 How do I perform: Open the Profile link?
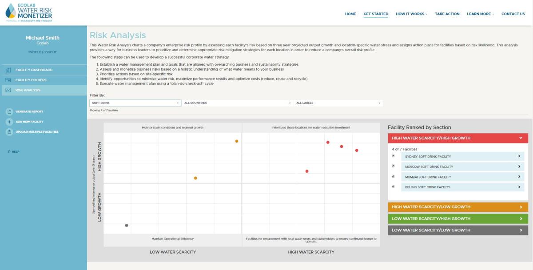click(x=35, y=52)
